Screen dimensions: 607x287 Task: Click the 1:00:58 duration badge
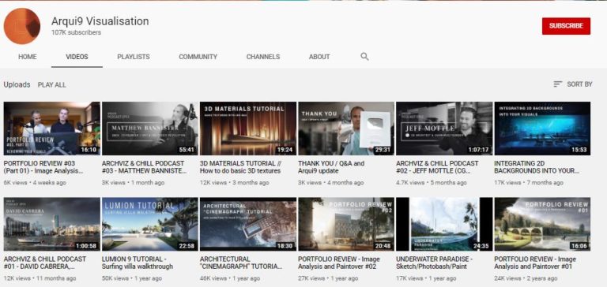pyautogui.click(x=86, y=246)
